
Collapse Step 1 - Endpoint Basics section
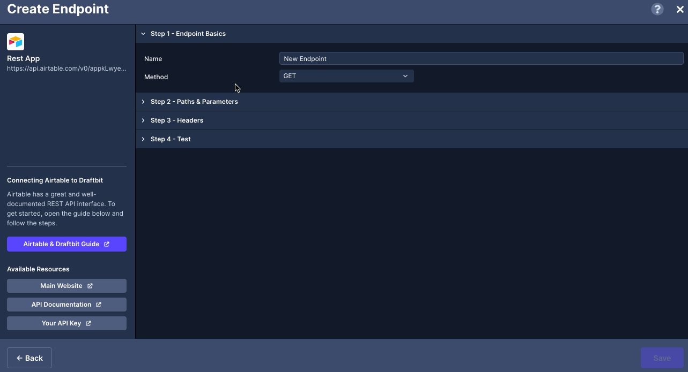(411, 34)
